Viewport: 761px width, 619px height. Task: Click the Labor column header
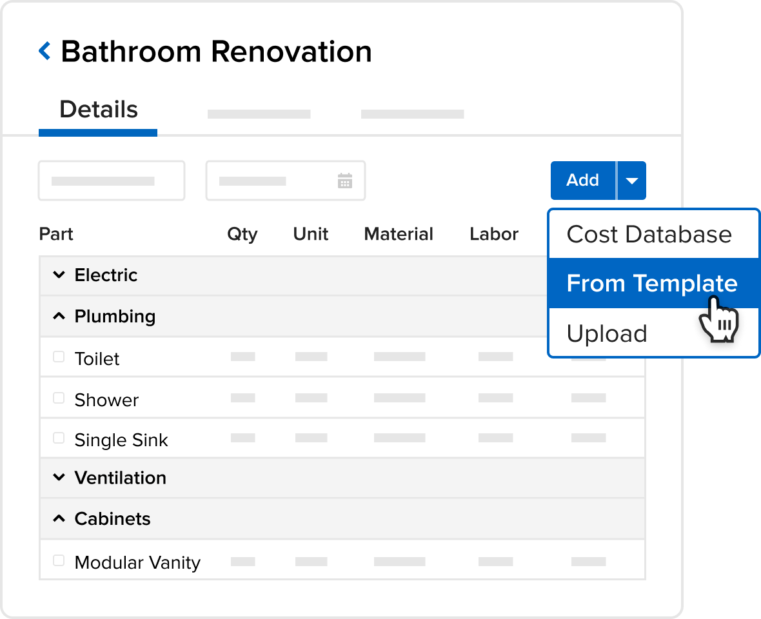(x=494, y=234)
